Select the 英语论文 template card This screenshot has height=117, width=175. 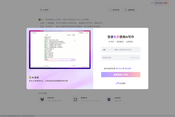click(x=87, y=99)
